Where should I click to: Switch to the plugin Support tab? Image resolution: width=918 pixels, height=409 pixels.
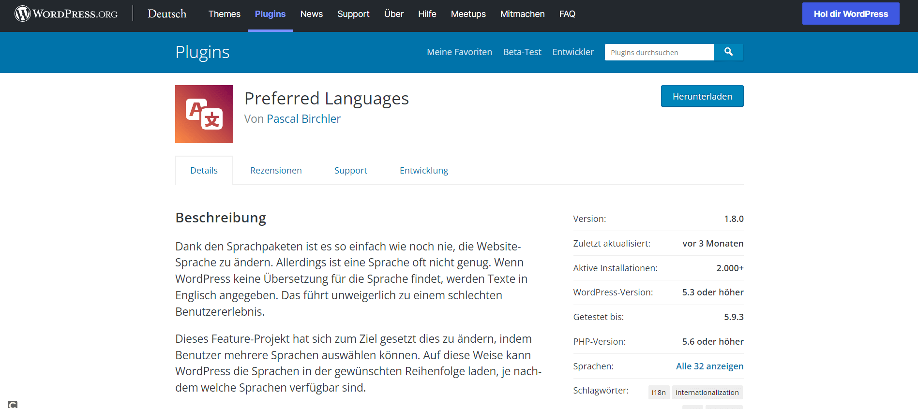[x=350, y=170]
